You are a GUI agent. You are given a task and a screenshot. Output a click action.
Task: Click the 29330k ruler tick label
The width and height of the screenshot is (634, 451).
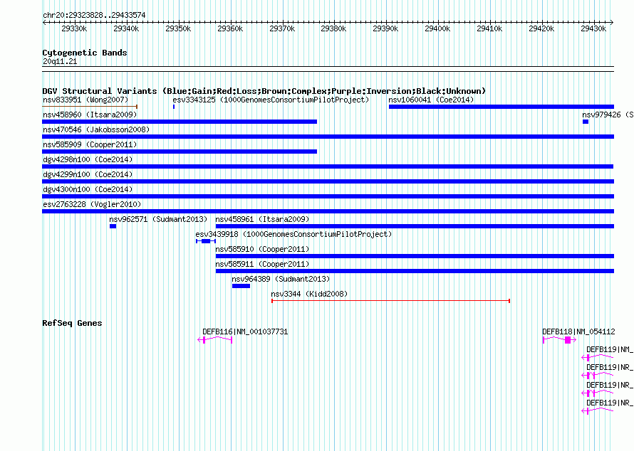point(74,28)
